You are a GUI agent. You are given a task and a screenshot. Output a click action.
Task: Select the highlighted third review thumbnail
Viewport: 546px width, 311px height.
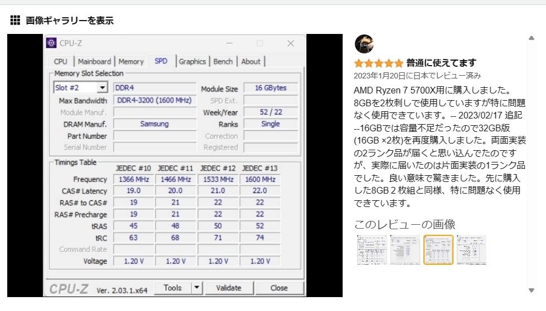coord(438,250)
